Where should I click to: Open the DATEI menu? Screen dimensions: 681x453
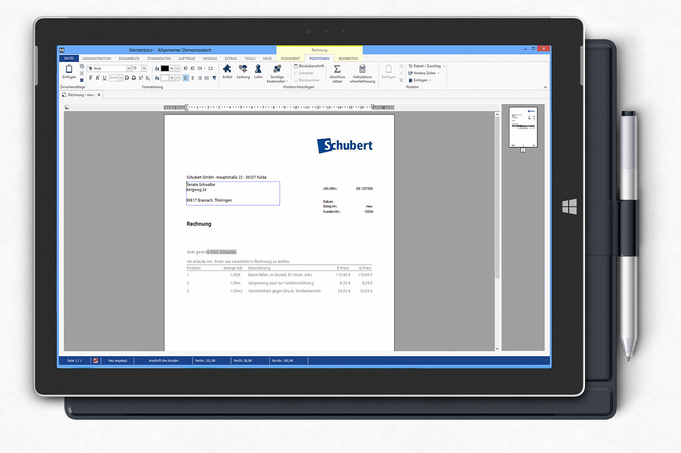coord(69,58)
